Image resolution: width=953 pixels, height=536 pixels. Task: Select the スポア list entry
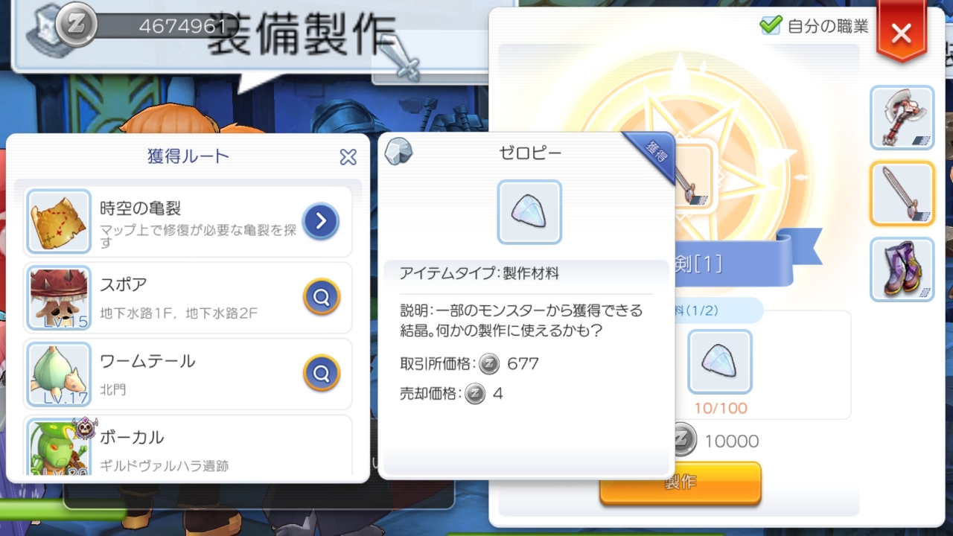click(188, 298)
